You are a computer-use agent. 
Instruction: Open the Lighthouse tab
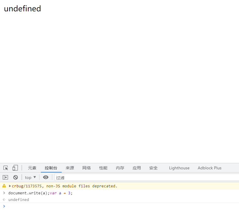click(x=179, y=168)
